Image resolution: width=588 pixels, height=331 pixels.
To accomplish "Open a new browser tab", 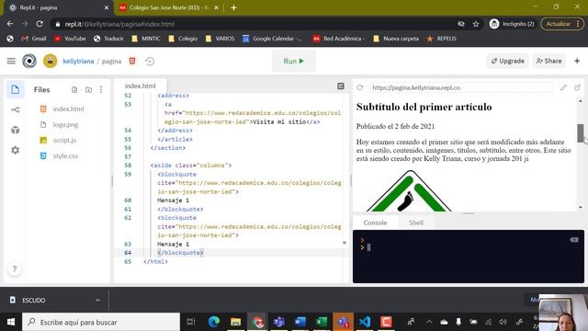I will click(x=233, y=7).
